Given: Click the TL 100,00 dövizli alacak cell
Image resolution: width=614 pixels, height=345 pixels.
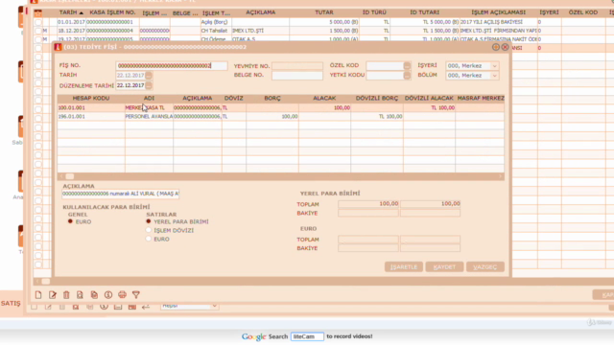Looking at the screenshot, I should pyautogui.click(x=429, y=107).
